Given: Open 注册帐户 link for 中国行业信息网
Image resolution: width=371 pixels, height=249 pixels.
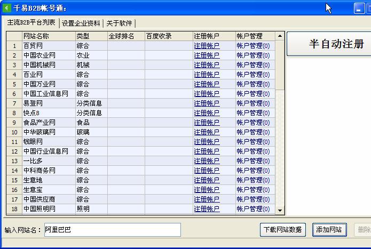Looking at the screenshot, I should [207, 151].
